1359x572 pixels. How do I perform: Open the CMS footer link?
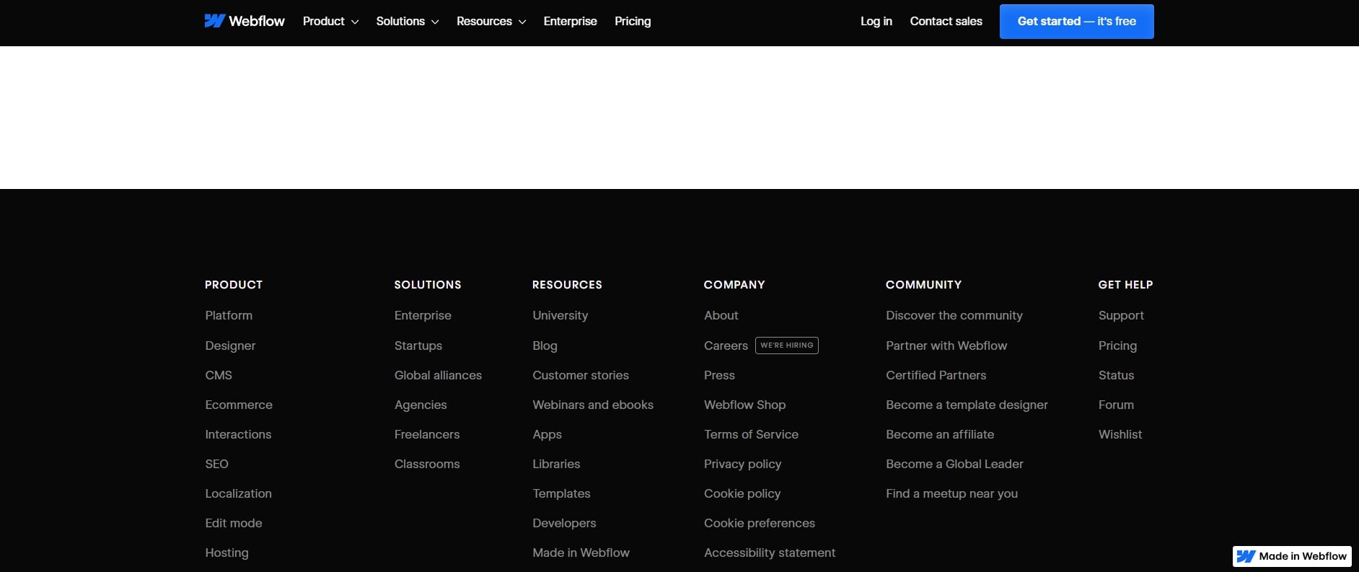click(x=219, y=375)
